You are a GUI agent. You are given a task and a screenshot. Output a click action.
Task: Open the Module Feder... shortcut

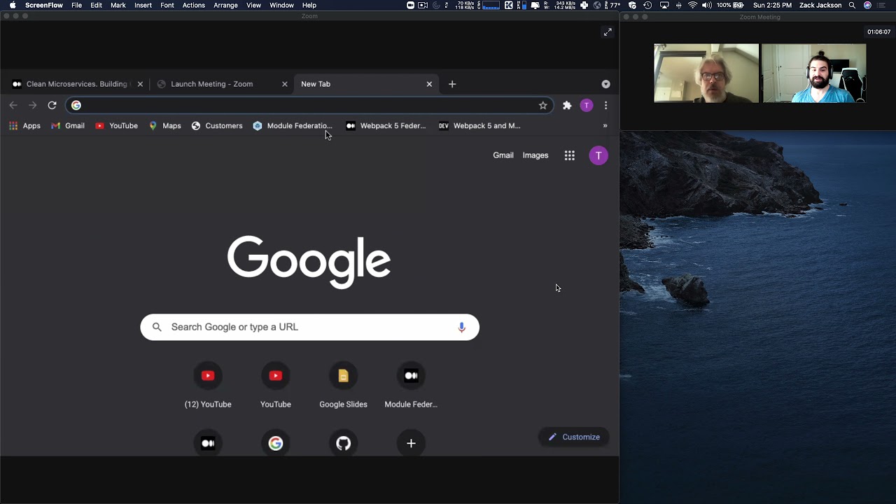[411, 386]
